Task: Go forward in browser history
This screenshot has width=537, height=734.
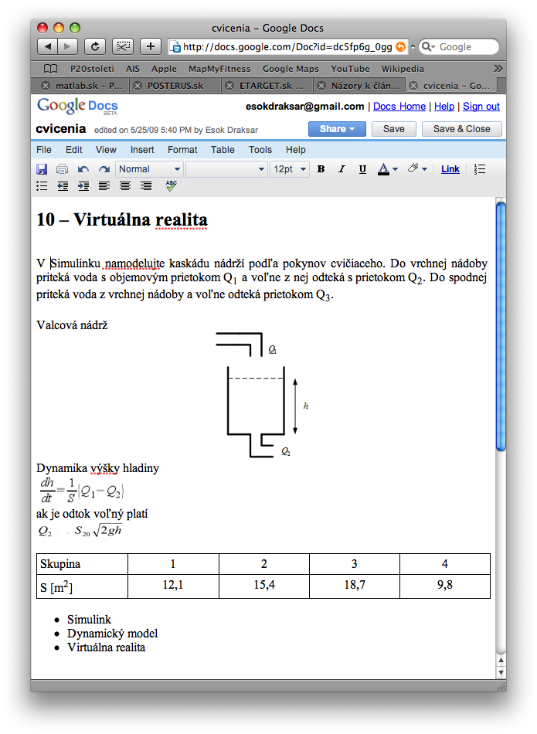Action: (67, 47)
